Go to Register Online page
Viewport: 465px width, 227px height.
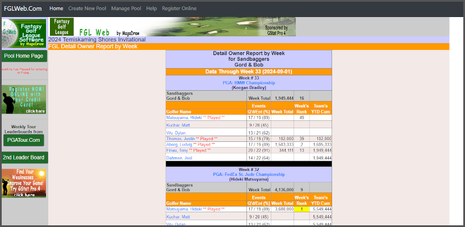click(179, 9)
